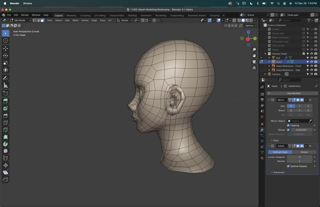Viewport: 320px width, 207px height.
Task: Open the Edit Mode dropdown
Action: point(20,20)
